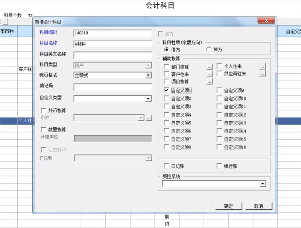Uncheck the 自定义项1 checkbox
Screen dimensions: 301x228
(167, 90)
